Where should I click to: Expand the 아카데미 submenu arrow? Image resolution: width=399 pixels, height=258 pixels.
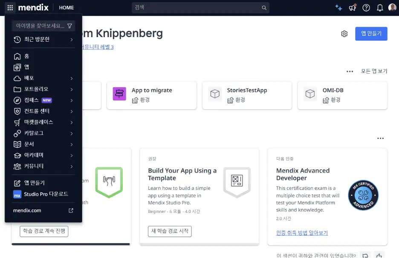(72, 155)
